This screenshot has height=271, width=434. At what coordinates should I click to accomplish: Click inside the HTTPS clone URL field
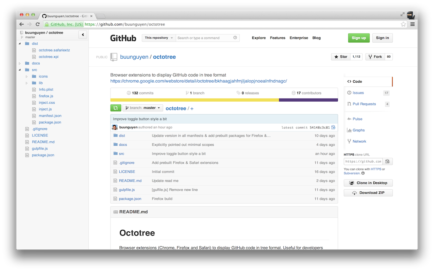363,161
